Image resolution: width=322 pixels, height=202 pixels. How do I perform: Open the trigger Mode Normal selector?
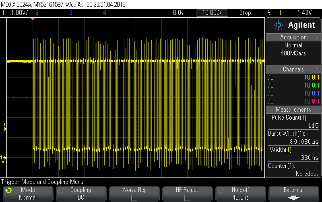[27, 194]
